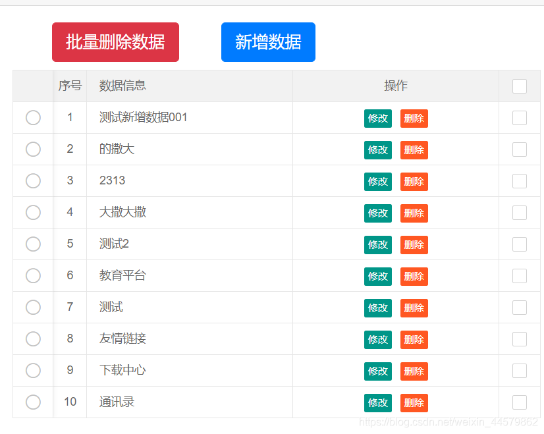
Task: Select the radio button for row 7 测试
Action: (33, 307)
